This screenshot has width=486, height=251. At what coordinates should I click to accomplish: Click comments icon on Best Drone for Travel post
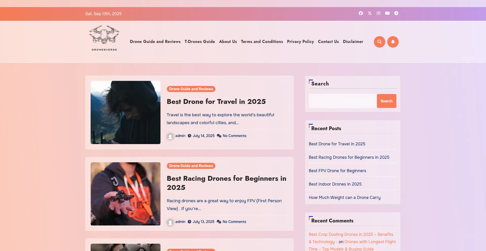[219, 136]
